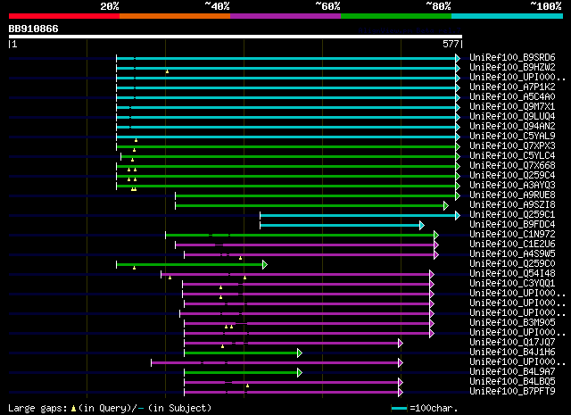Screen dimensions: 571x415
Task: Choose the UniRef100_C1E2U6 label
Action: (512, 245)
